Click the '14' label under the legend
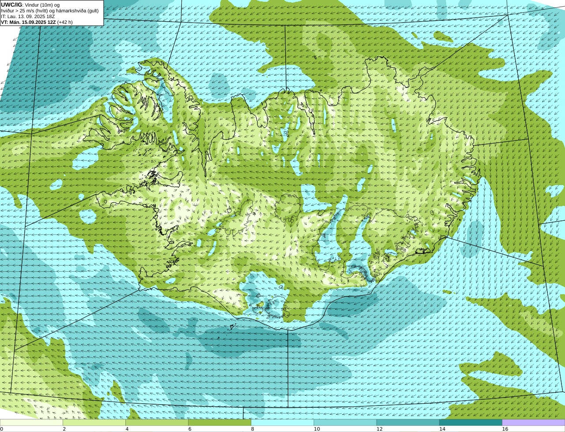The width and height of the screenshot is (565, 432). (442, 429)
